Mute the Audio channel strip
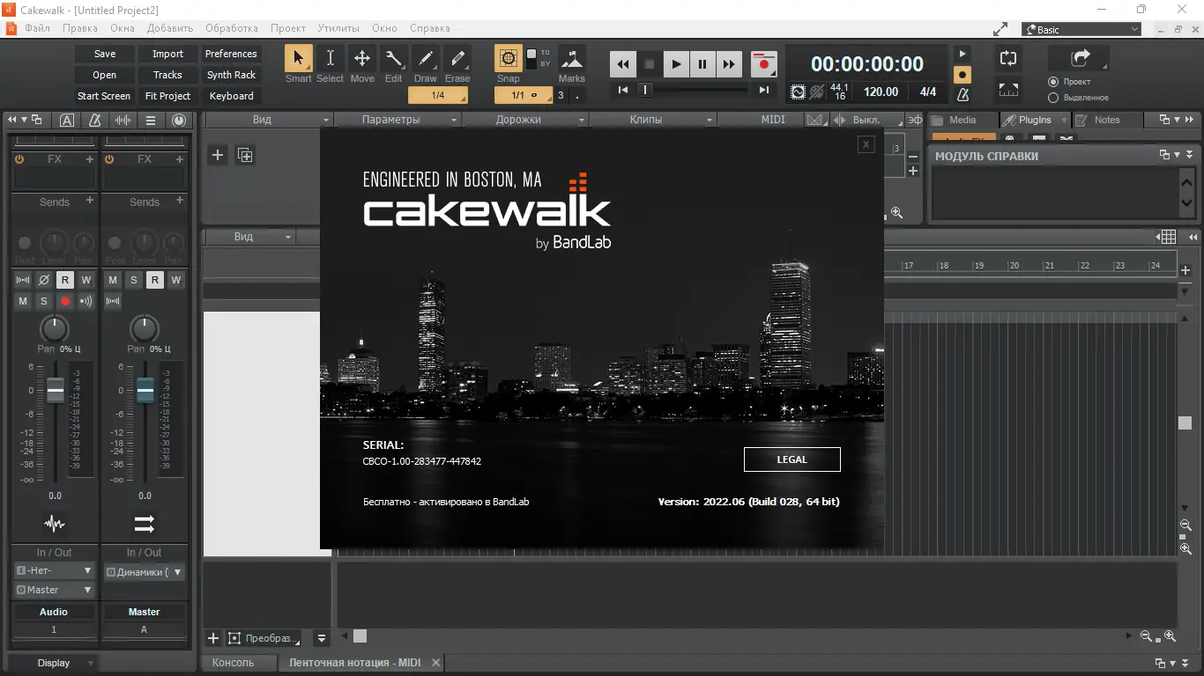The width and height of the screenshot is (1204, 676). click(x=23, y=301)
